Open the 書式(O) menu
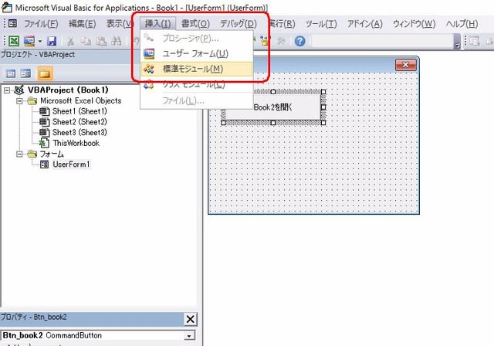Screen dimensions: 494x346 [195, 24]
